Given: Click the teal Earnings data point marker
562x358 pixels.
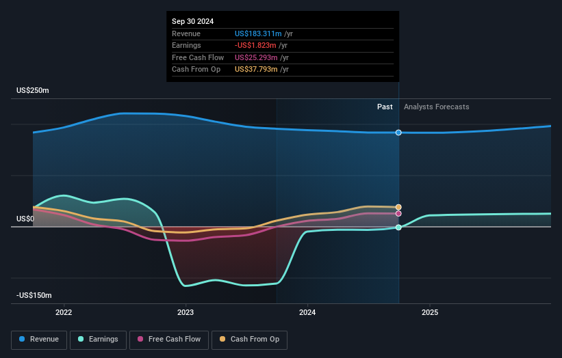Looking at the screenshot, I should pos(398,228).
